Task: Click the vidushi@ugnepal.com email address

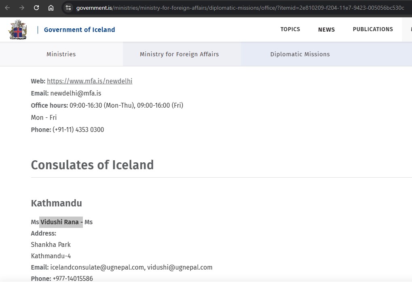Action: coord(180,267)
